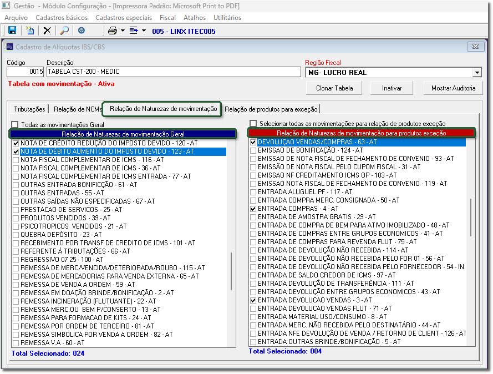
Task: Expand the dropdown arrow beside export icon
Action: coord(144,31)
